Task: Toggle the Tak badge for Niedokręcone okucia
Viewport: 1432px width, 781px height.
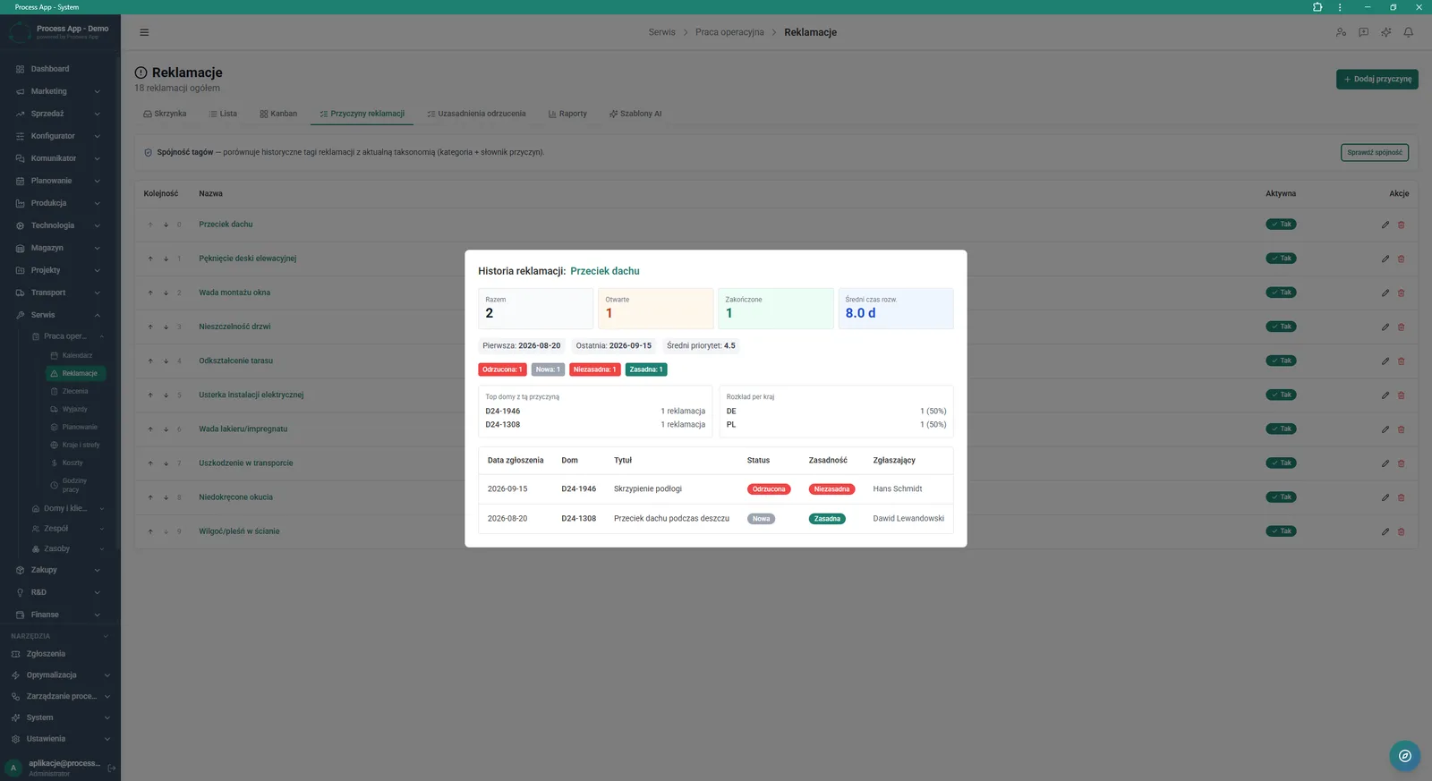Action: pos(1281,497)
